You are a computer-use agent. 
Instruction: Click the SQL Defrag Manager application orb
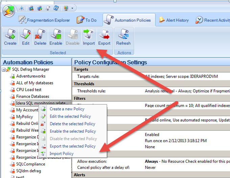[x=9, y=11]
